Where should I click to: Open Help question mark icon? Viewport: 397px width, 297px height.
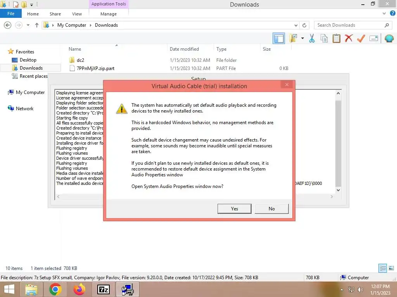(x=393, y=14)
